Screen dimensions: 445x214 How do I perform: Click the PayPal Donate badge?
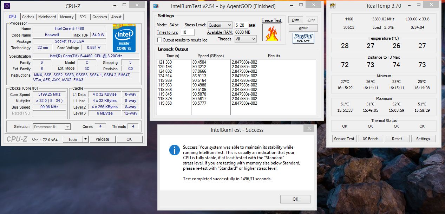[303, 38]
